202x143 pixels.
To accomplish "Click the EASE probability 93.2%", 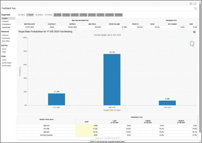I will (x=157, y=27).
